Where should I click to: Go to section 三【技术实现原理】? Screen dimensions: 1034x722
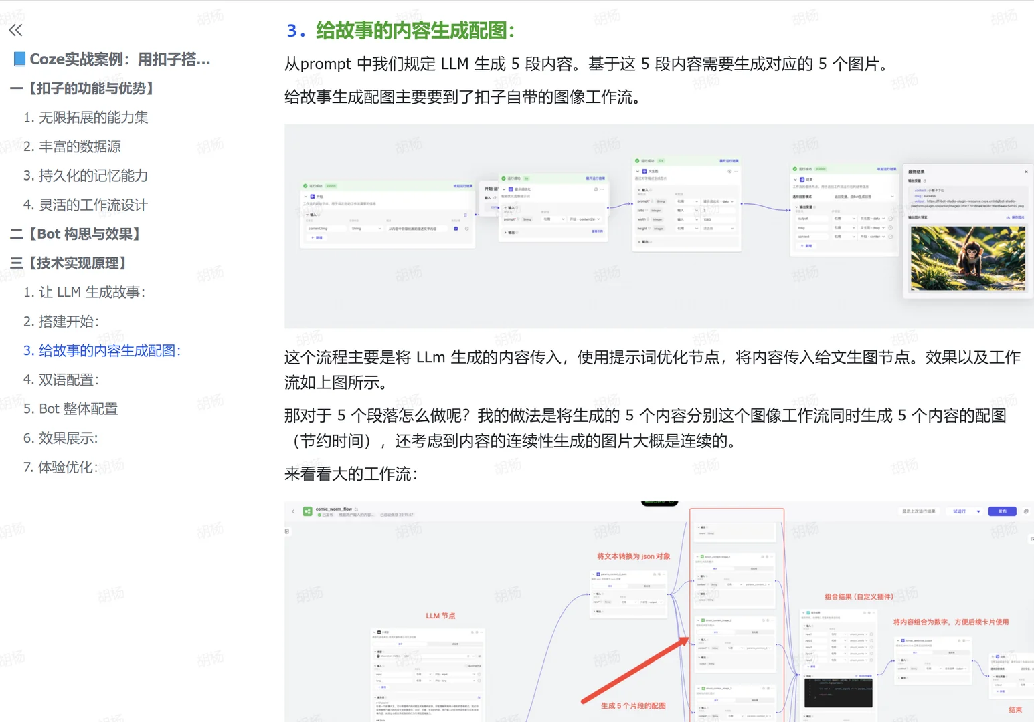71,263
